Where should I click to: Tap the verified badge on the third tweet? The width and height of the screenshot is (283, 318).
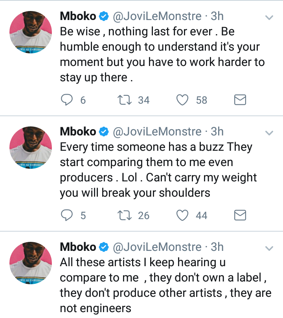pos(104,247)
